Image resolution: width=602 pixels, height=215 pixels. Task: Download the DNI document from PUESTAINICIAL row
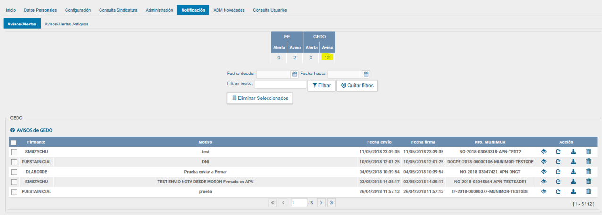pyautogui.click(x=573, y=162)
